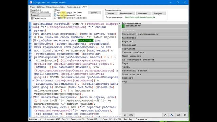
Task: Click the Редактировать... dictionary button
Action: [x=127, y=14]
